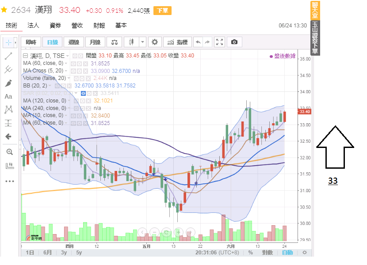
Task: Switch to the 法人 tab
Action: point(33,26)
